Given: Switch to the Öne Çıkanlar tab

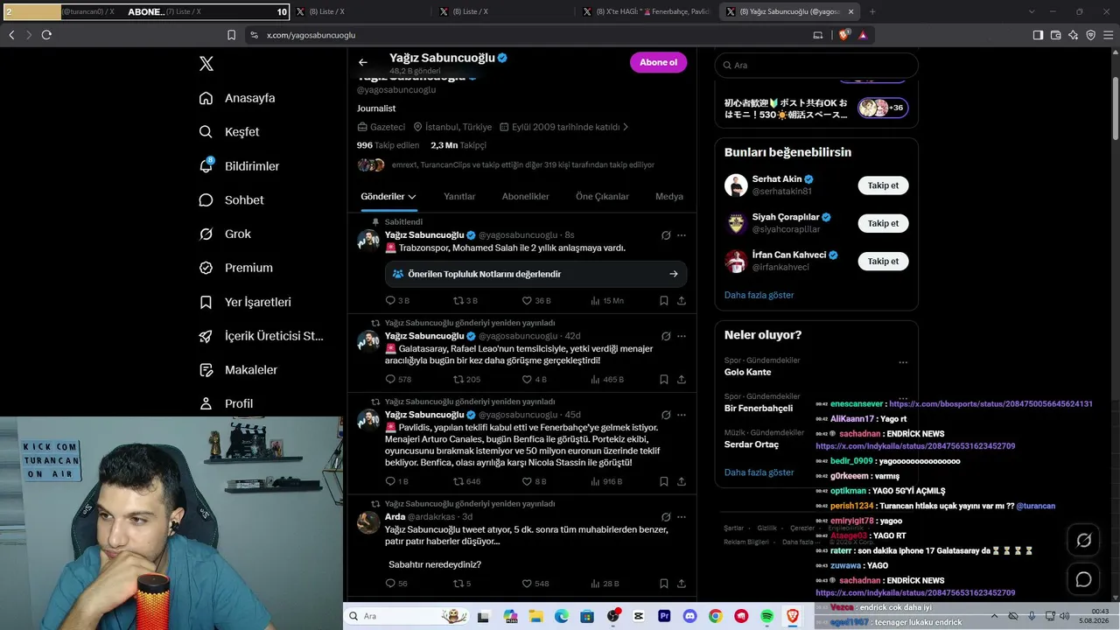Looking at the screenshot, I should point(602,197).
